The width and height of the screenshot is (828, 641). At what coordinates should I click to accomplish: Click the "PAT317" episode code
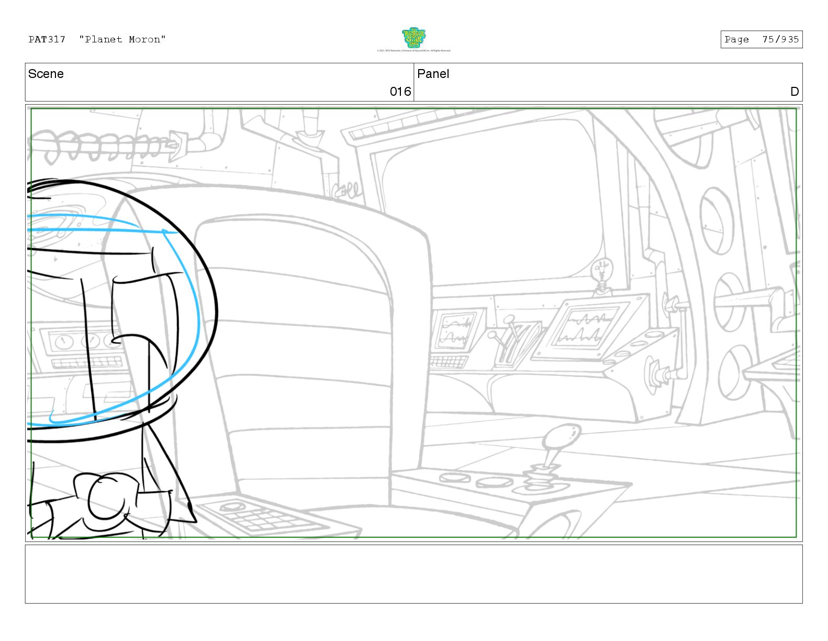pyautogui.click(x=47, y=39)
